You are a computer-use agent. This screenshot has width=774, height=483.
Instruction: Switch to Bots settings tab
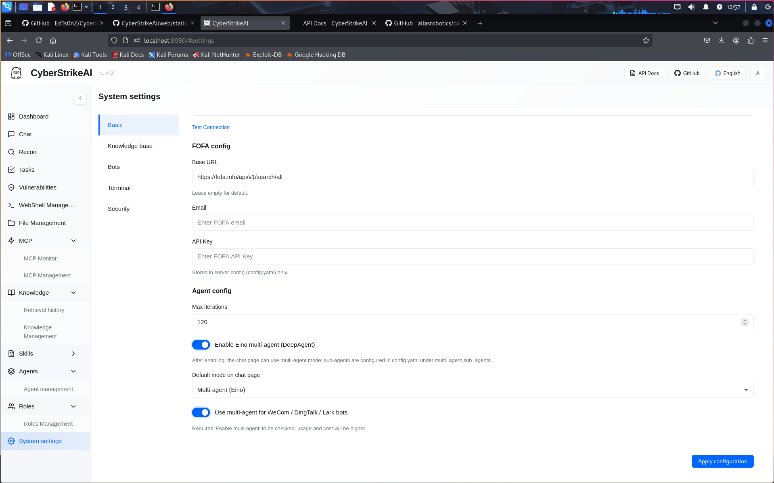point(139,167)
